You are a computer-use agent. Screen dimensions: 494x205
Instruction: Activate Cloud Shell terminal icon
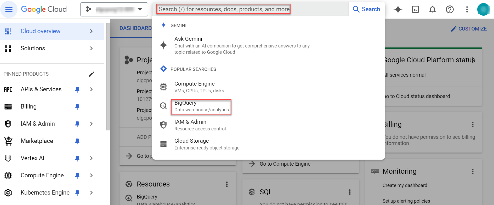coord(415,9)
